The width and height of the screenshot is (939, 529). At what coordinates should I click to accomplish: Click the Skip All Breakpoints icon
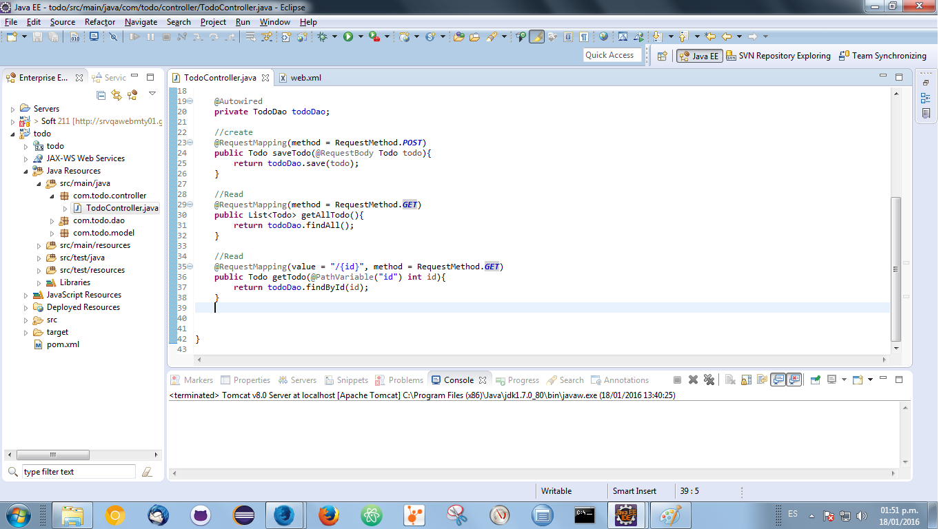coord(113,37)
